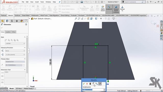
Task: Collapse the Primary Value section
Action: coord(25,59)
